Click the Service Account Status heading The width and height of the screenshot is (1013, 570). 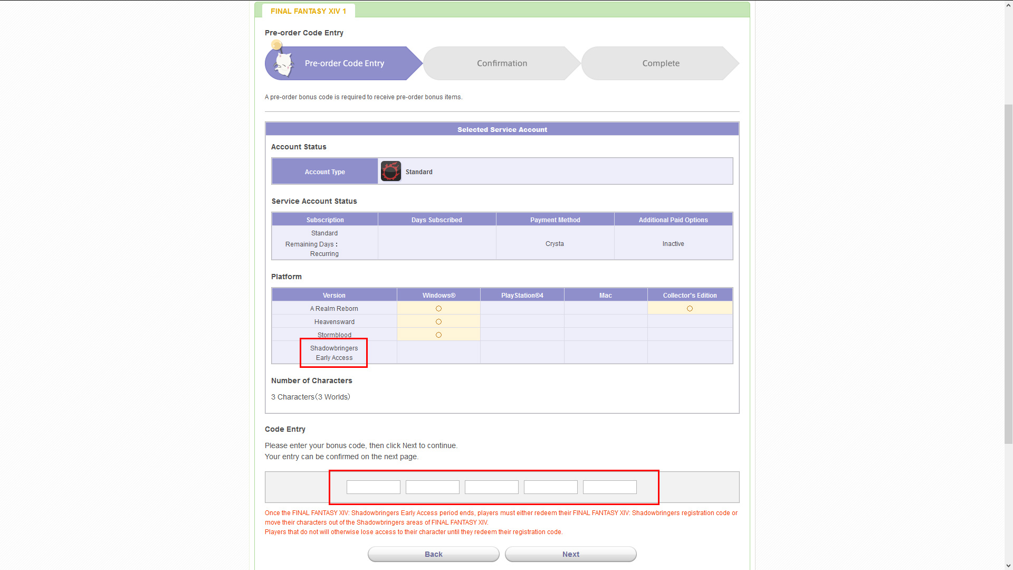pos(314,201)
